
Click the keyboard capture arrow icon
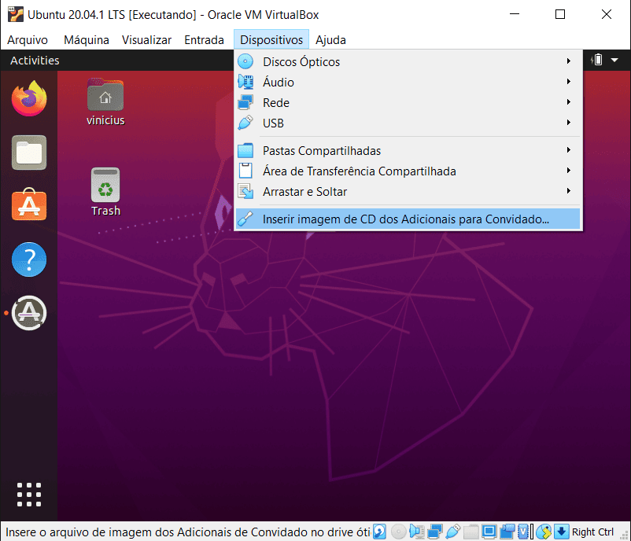562,532
